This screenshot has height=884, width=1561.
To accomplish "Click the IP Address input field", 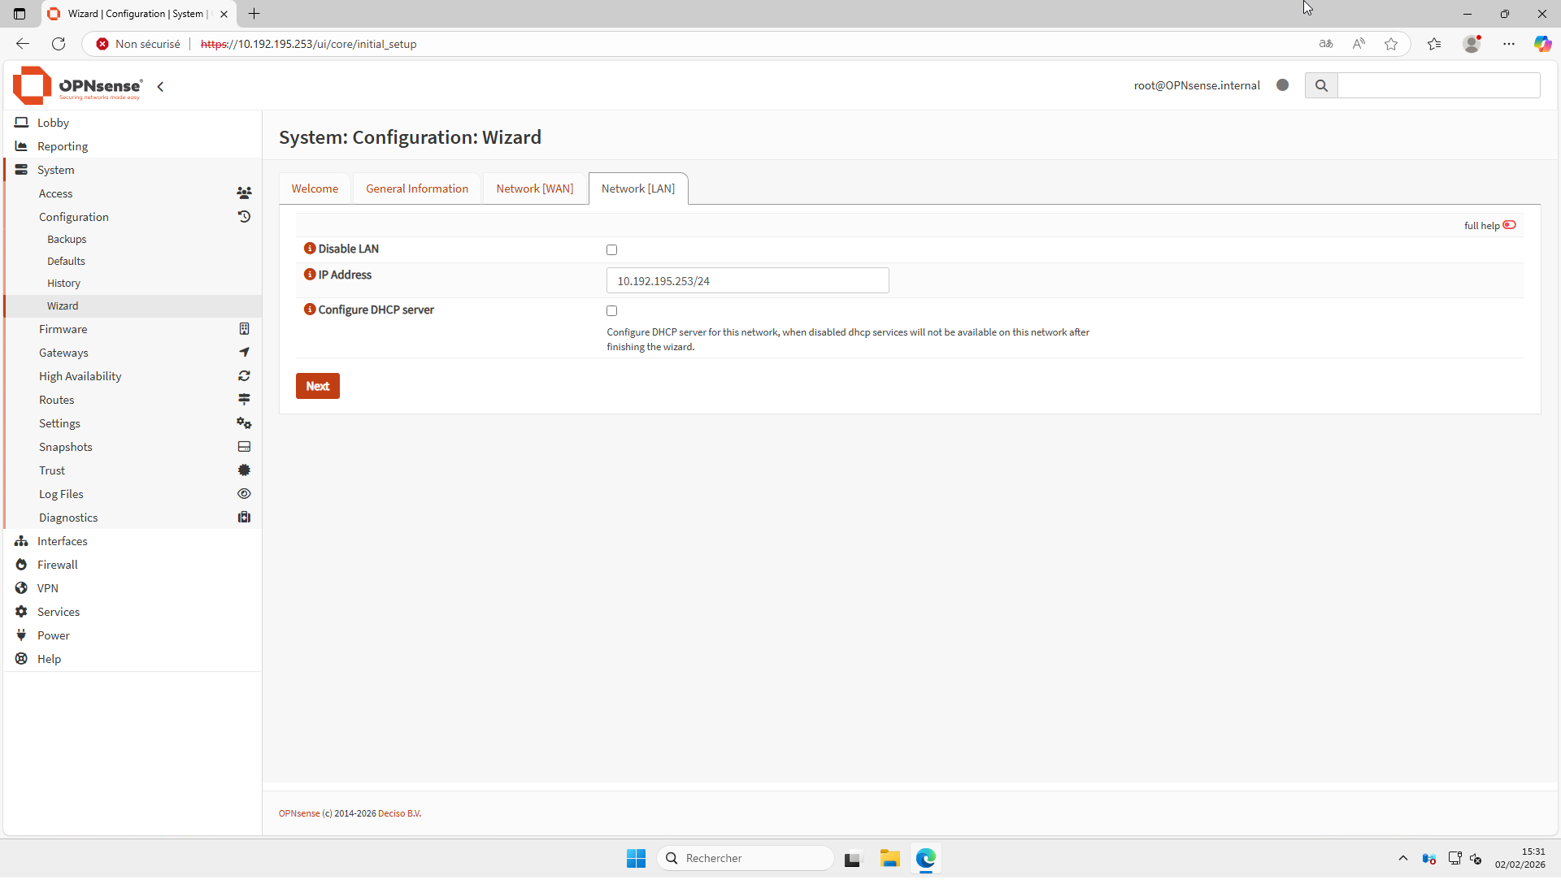I will [747, 281].
